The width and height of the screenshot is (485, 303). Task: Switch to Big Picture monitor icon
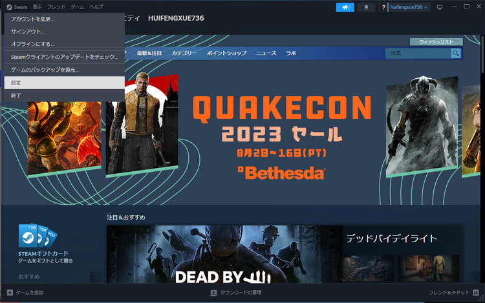pos(440,7)
